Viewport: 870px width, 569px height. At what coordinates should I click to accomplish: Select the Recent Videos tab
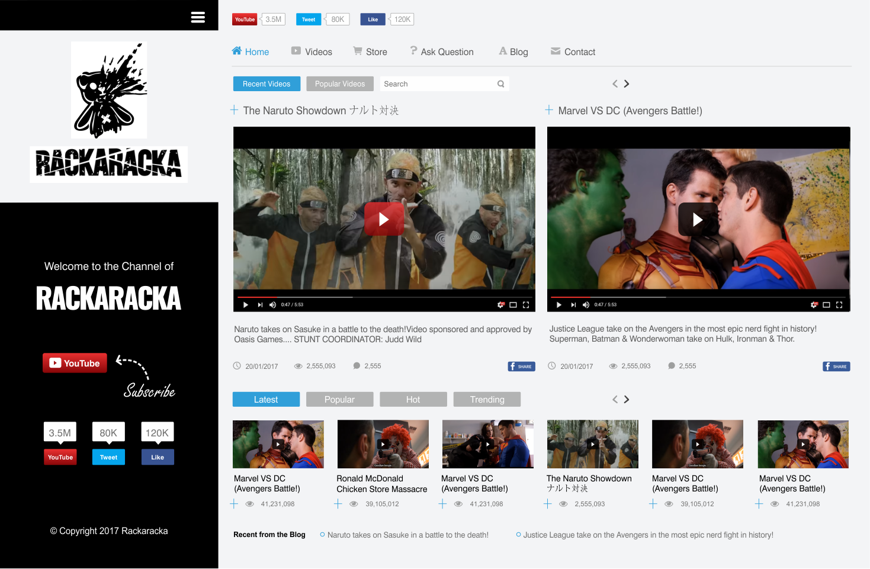coord(267,83)
